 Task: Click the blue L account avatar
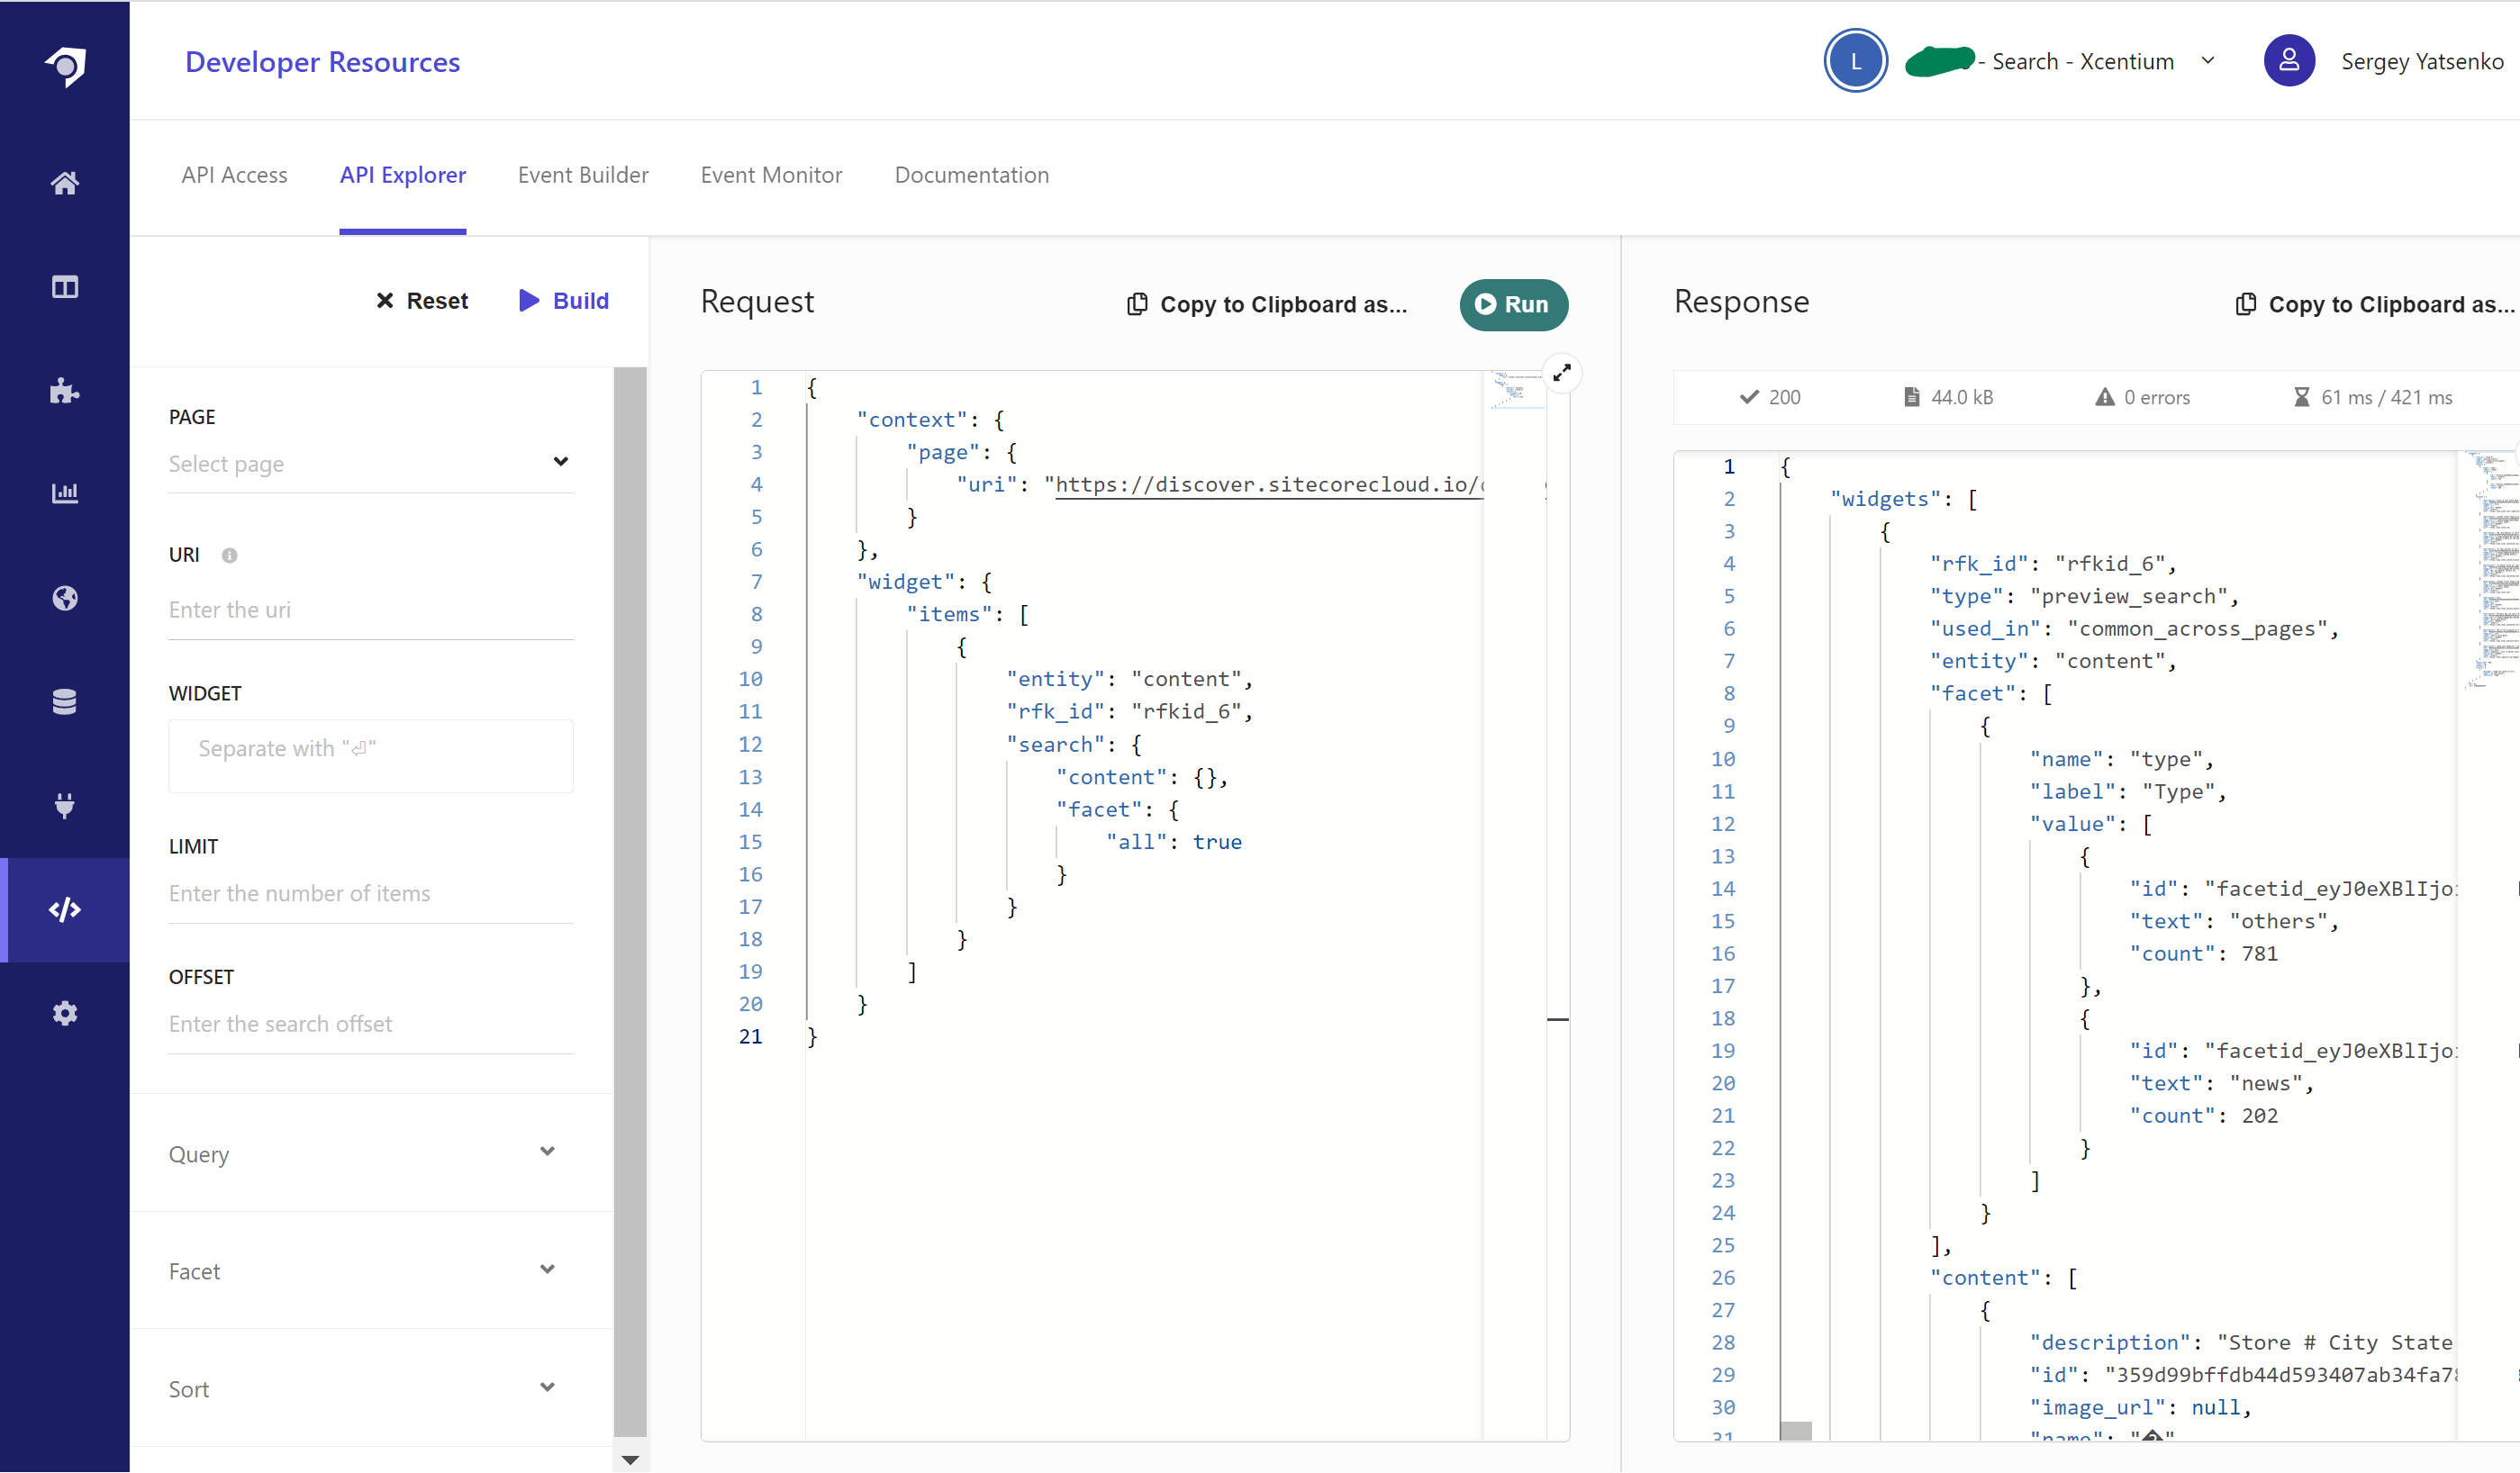(x=1855, y=61)
